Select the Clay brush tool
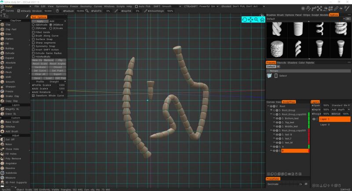 coord(8,24)
